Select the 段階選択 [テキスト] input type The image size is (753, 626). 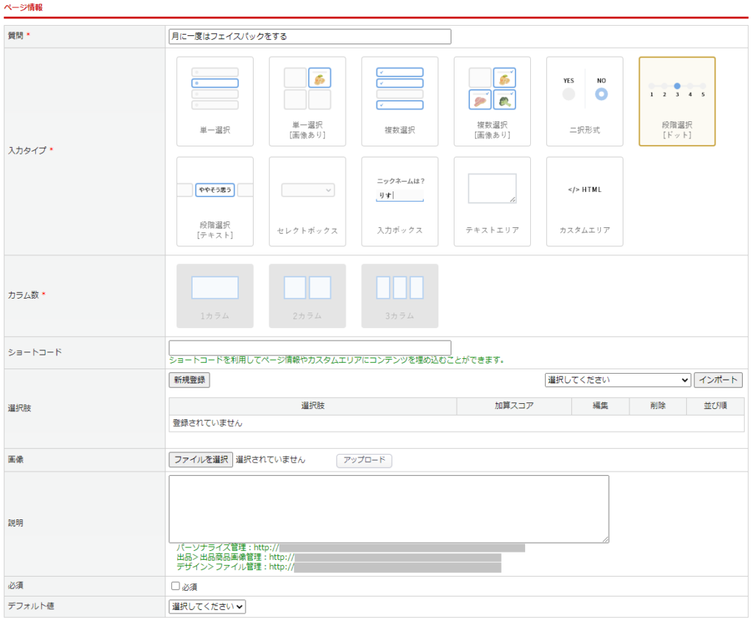[215, 202]
